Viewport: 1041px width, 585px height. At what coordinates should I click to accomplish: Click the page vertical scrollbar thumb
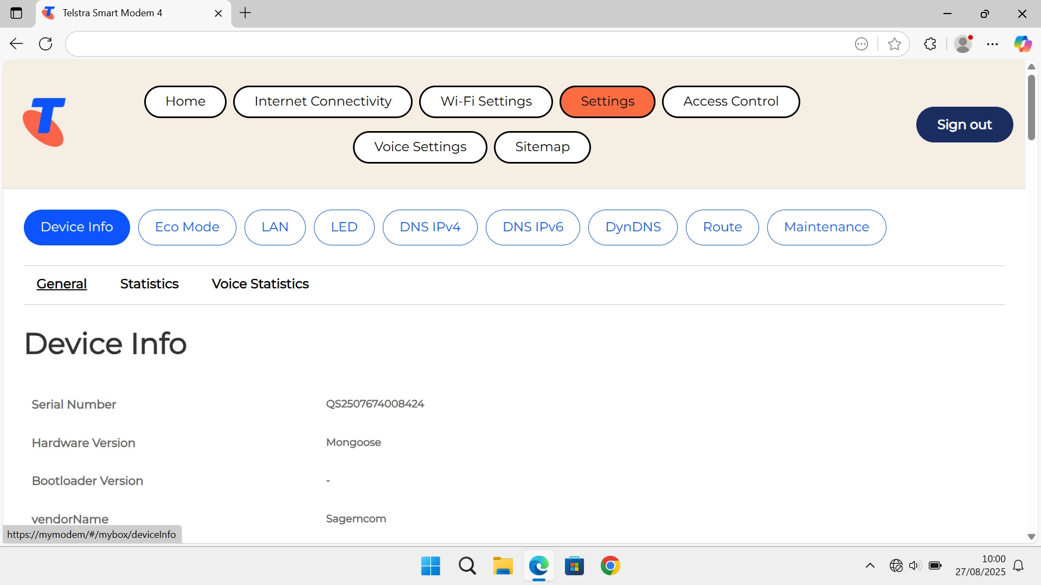click(1031, 108)
